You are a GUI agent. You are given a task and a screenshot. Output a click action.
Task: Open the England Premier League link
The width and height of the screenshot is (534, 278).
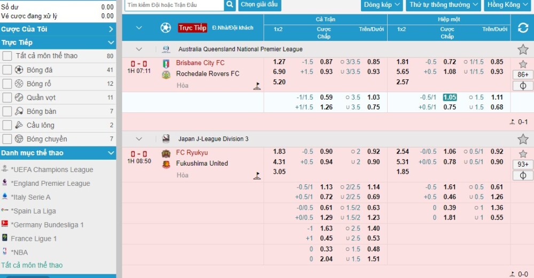coord(50,183)
